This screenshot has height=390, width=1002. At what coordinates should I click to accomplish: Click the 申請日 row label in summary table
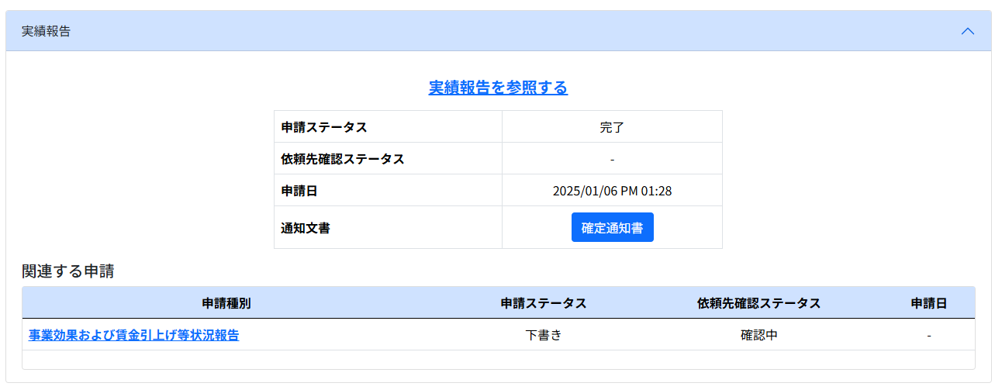pyautogui.click(x=299, y=191)
